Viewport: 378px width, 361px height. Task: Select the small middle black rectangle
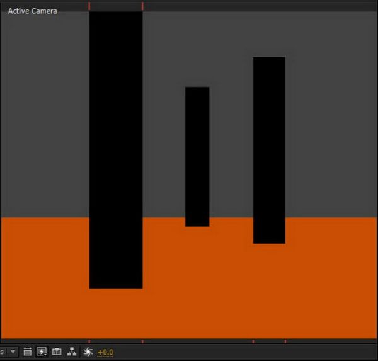click(197, 156)
